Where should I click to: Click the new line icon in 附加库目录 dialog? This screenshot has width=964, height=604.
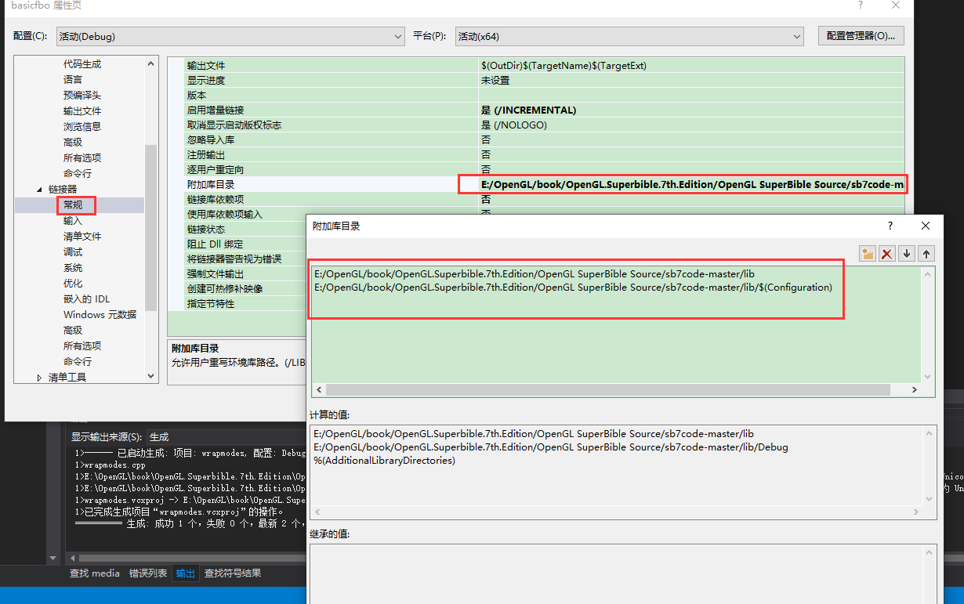click(x=868, y=254)
